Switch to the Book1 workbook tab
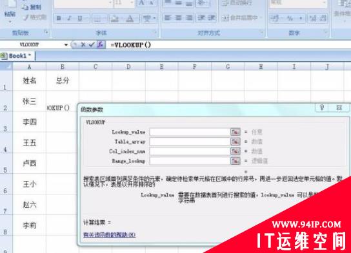 pos(17,56)
